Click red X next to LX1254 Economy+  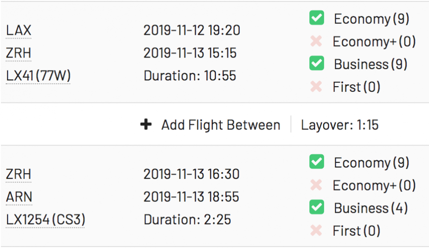pos(316,185)
